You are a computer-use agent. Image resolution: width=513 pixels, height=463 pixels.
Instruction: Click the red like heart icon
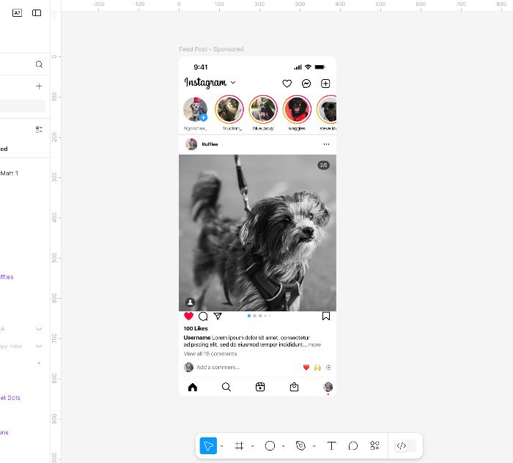tap(188, 316)
